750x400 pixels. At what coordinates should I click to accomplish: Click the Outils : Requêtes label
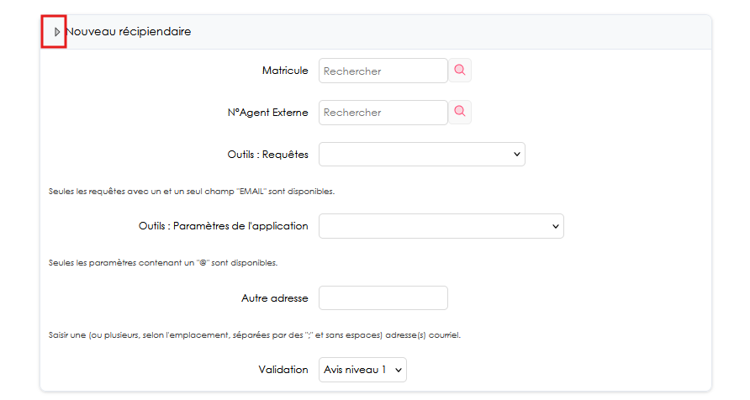point(268,155)
